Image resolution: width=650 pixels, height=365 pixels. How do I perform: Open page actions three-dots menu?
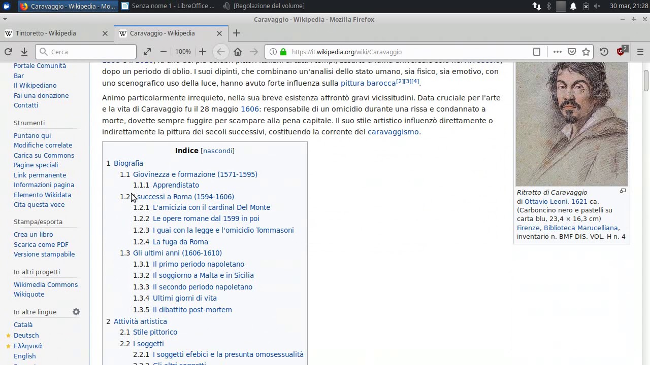558,52
